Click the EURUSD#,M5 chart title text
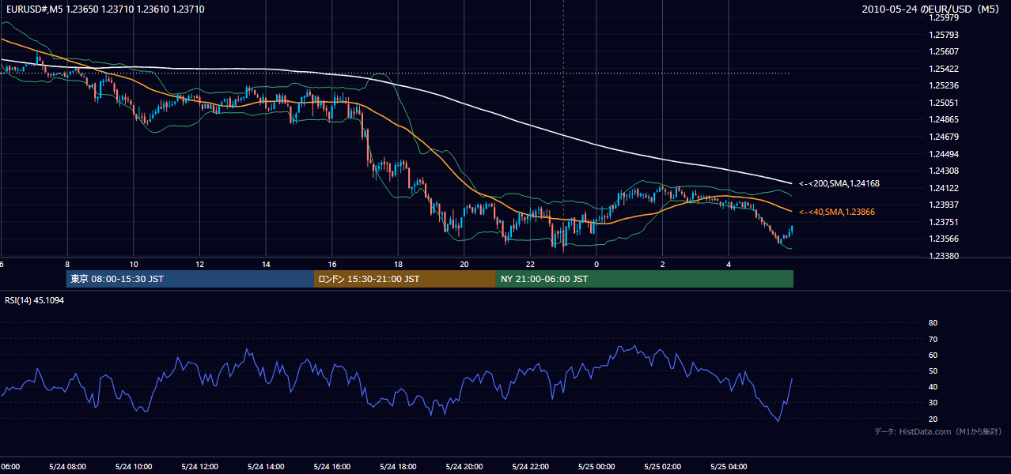 point(104,9)
